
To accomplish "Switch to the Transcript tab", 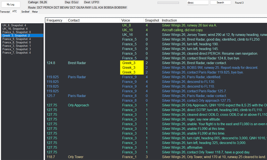I will (5, 11).
